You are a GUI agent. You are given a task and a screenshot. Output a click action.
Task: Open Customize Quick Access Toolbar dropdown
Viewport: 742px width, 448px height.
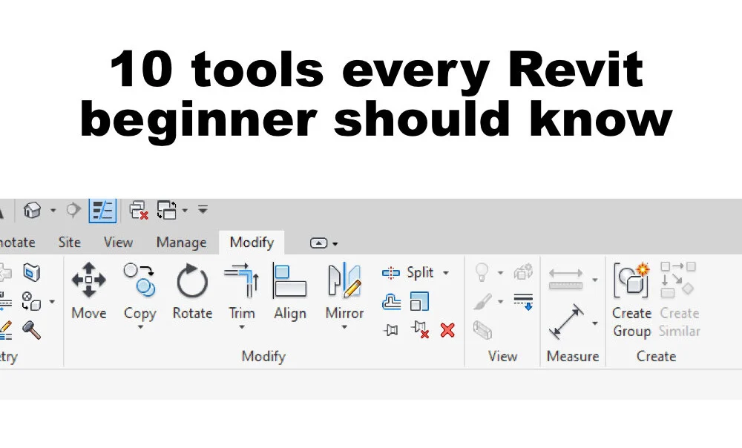click(203, 209)
